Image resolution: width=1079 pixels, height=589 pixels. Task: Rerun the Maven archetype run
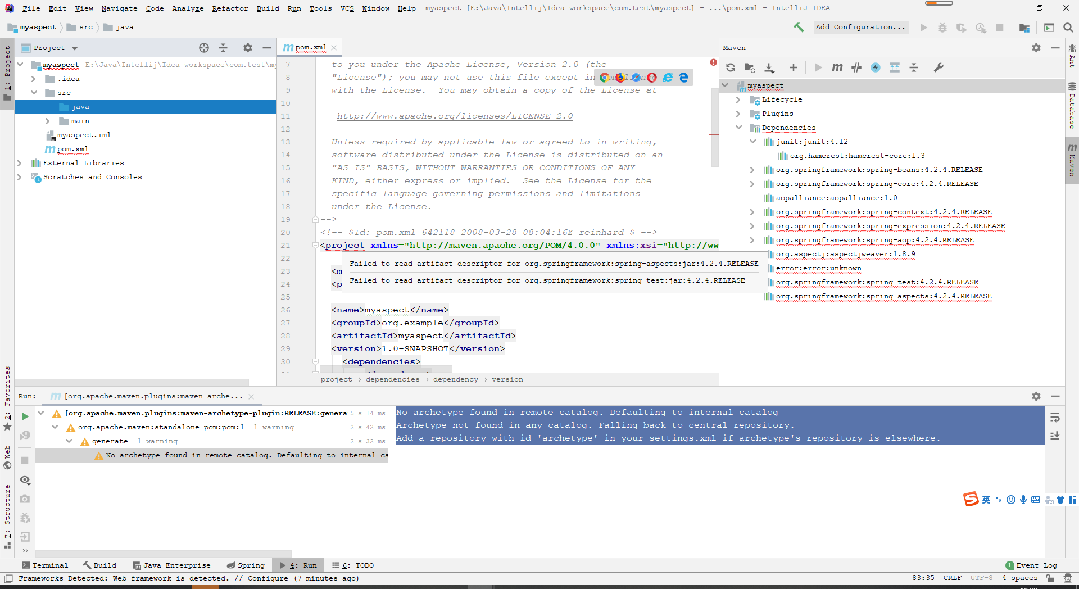pyautogui.click(x=25, y=416)
